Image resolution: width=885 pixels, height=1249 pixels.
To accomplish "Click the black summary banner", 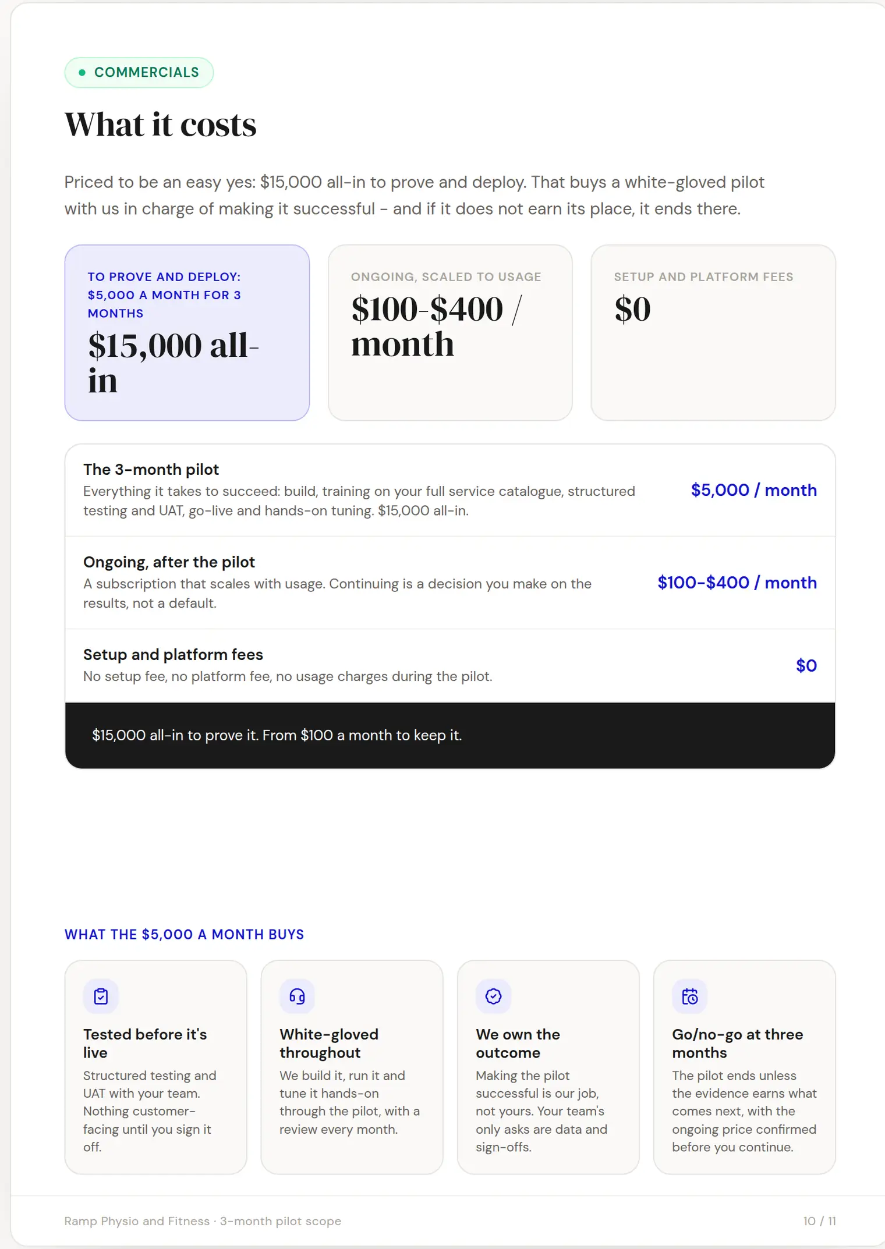I will pyautogui.click(x=450, y=736).
